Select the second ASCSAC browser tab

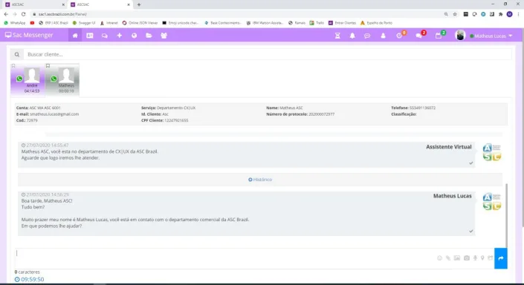[x=100, y=4]
